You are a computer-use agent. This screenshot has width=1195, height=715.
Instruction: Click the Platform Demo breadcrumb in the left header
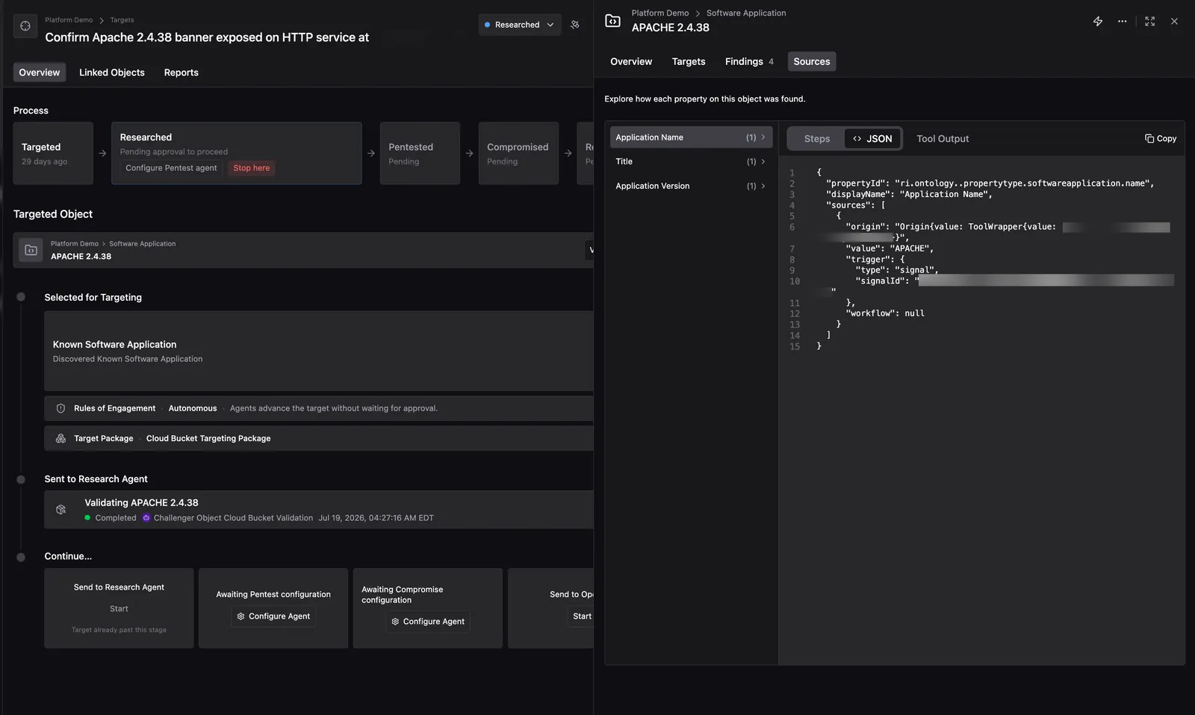click(x=69, y=20)
